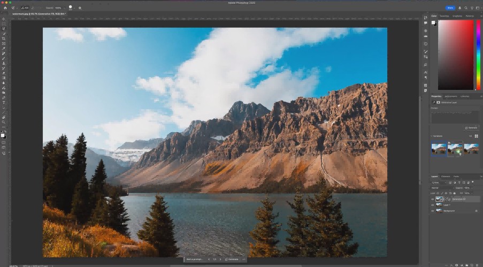The image size is (483, 267).
Task: Open the Character panel icon
Action: [425, 72]
